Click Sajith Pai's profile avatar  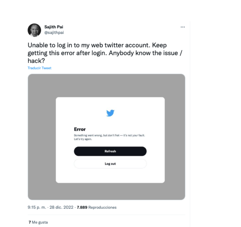click(x=34, y=30)
